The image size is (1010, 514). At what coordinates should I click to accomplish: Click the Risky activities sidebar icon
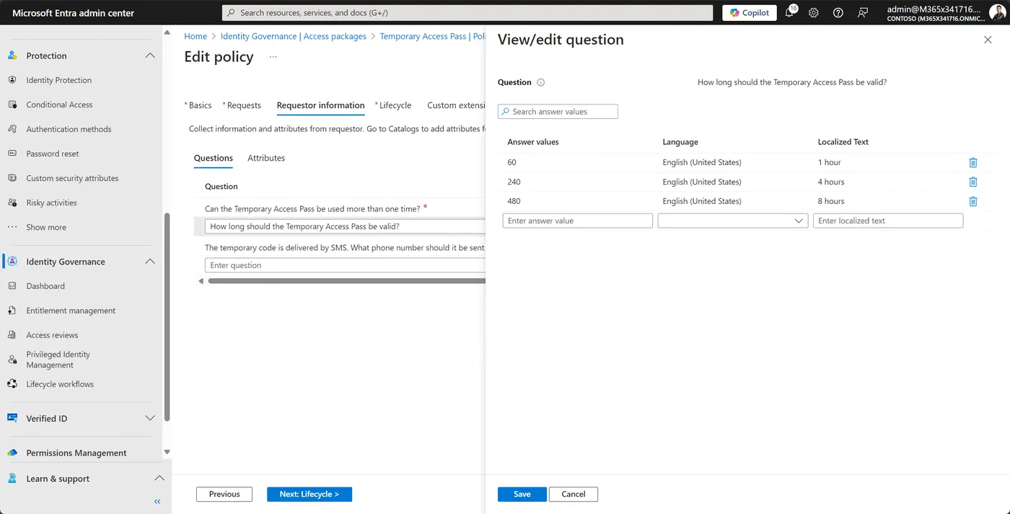pyautogui.click(x=12, y=203)
